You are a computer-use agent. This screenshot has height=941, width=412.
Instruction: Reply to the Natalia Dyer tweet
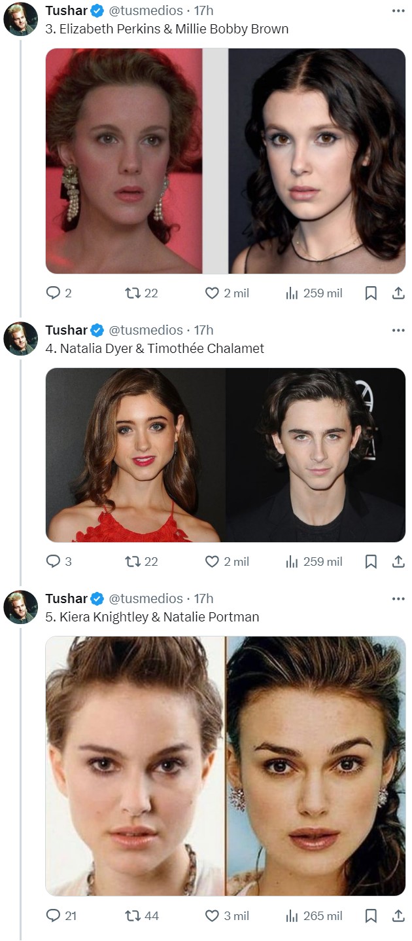(53, 562)
